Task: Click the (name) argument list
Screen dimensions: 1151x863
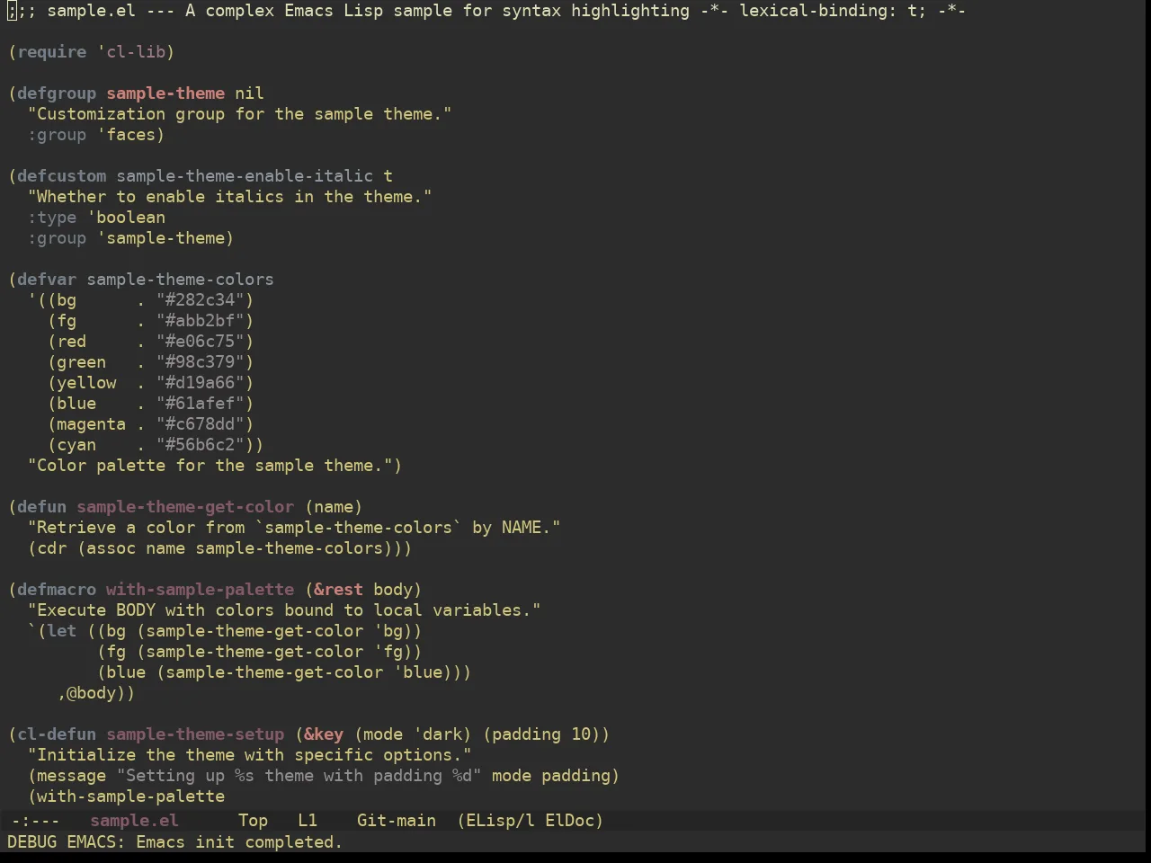Action: tap(334, 507)
